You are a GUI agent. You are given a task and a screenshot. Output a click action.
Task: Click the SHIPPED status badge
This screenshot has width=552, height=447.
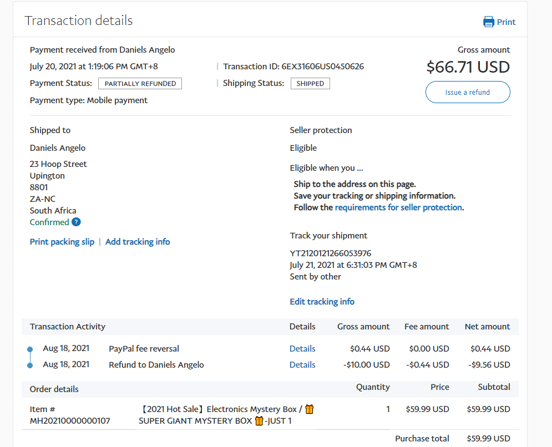pyautogui.click(x=310, y=84)
